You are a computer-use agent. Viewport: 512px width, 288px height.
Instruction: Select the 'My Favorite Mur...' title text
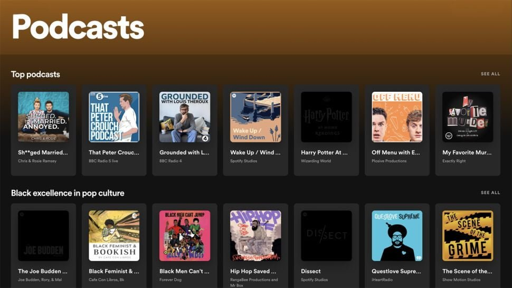[x=467, y=152]
